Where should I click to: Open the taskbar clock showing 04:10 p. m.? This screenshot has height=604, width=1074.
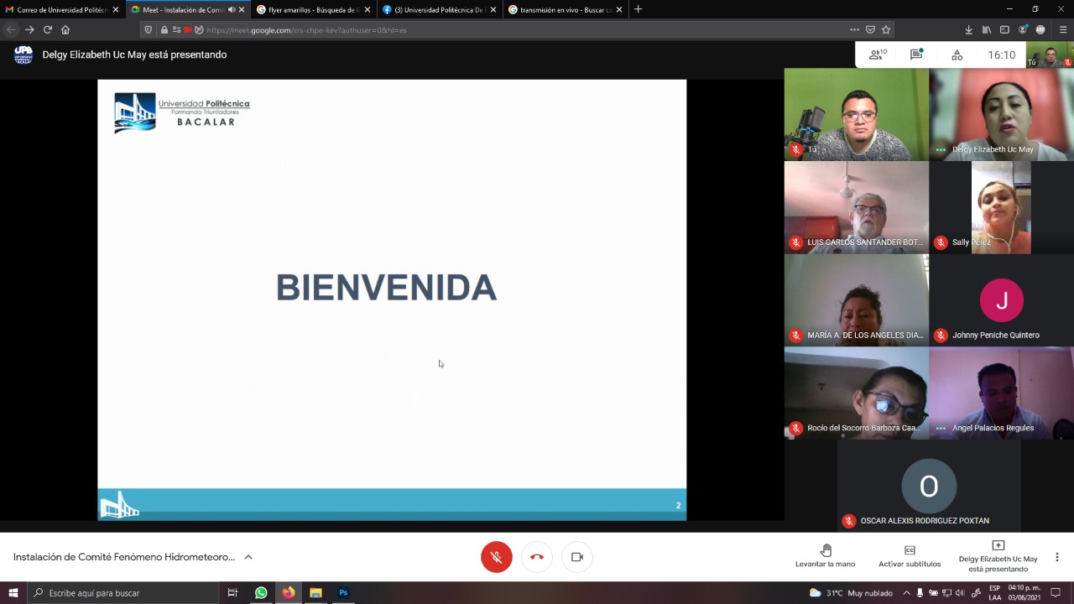(x=1024, y=593)
